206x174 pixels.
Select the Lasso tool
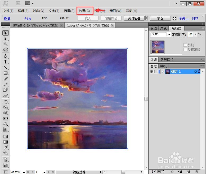point(6,50)
